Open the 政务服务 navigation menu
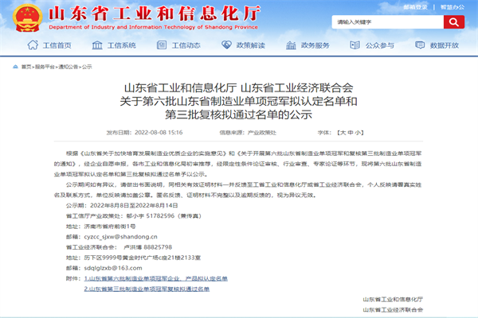This screenshot has width=478, height=318. point(315,45)
